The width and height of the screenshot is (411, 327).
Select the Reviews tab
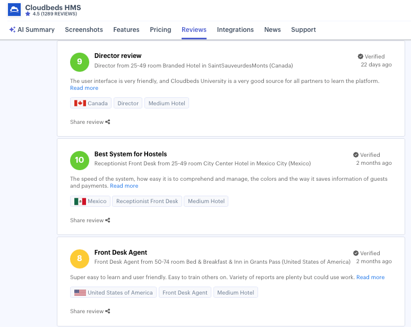click(x=194, y=30)
